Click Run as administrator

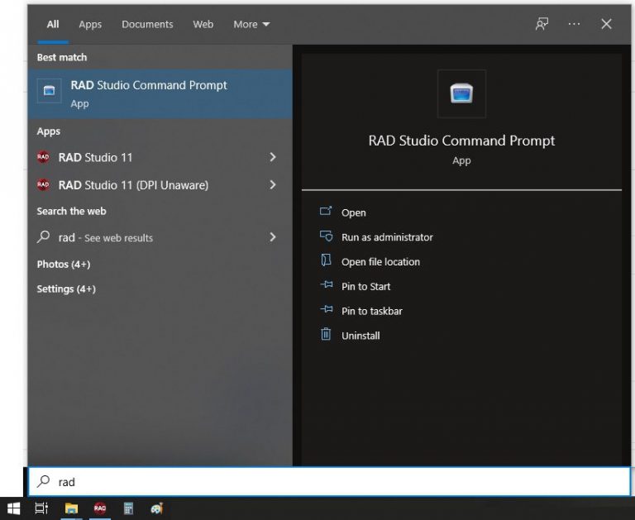coord(387,237)
